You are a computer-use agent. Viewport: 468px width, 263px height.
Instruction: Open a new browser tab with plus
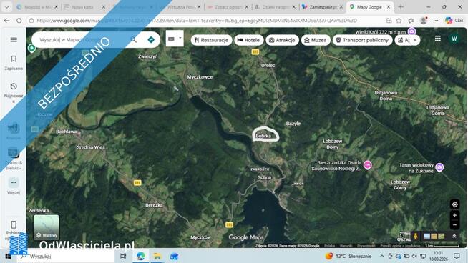coord(401,7)
